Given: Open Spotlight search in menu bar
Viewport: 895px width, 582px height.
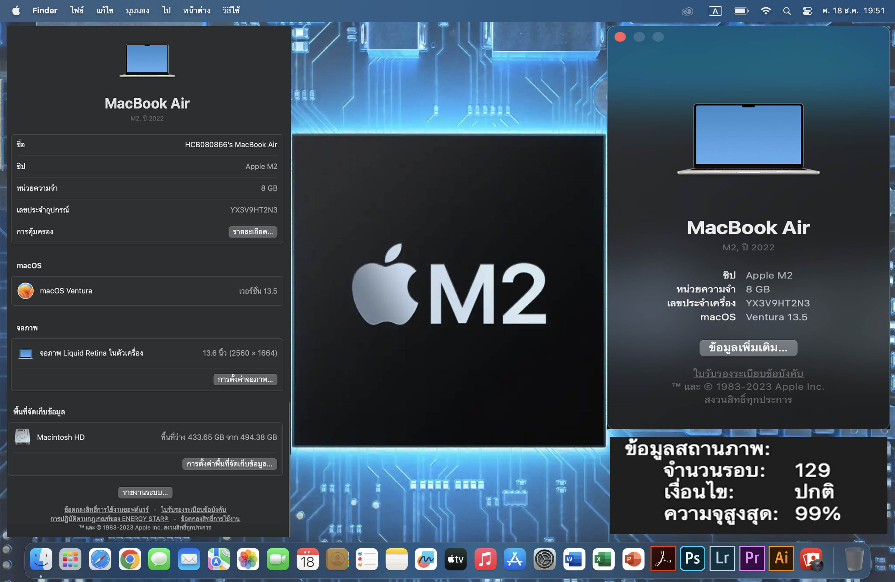Looking at the screenshot, I should (787, 11).
